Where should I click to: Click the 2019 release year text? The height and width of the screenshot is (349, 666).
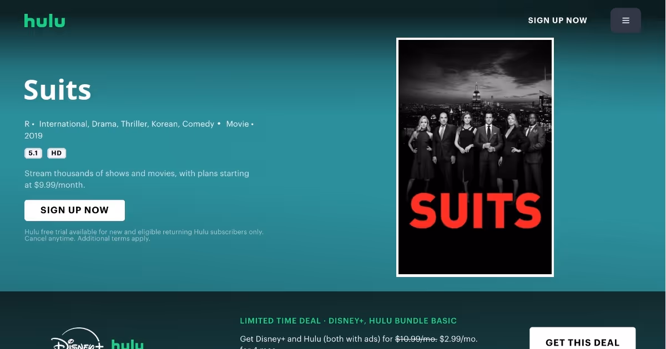click(x=33, y=136)
